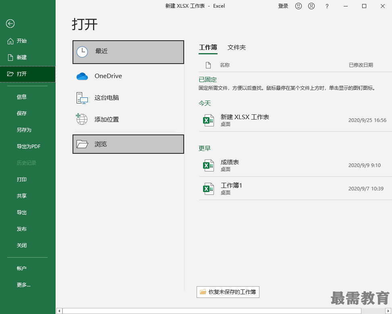Viewport: 392px width, 314px height.
Task: Sort by the 已修改日期 column header
Action: (361, 65)
